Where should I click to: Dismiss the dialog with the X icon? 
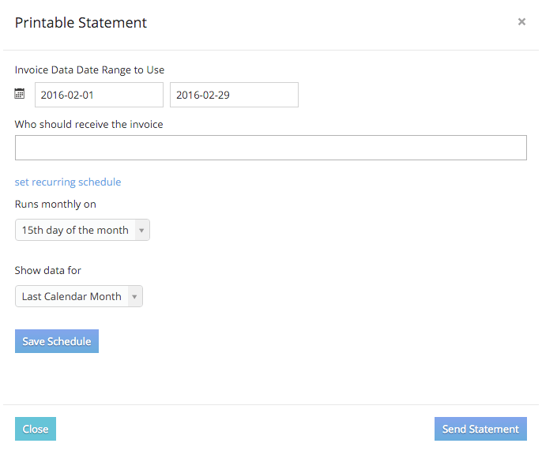tap(521, 22)
